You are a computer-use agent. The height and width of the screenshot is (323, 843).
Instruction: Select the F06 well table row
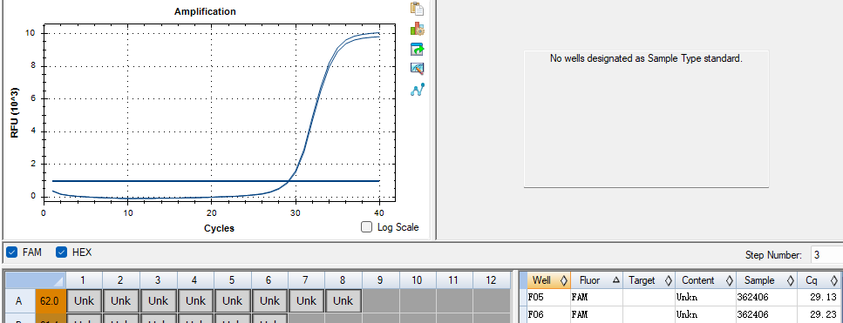[683, 314]
